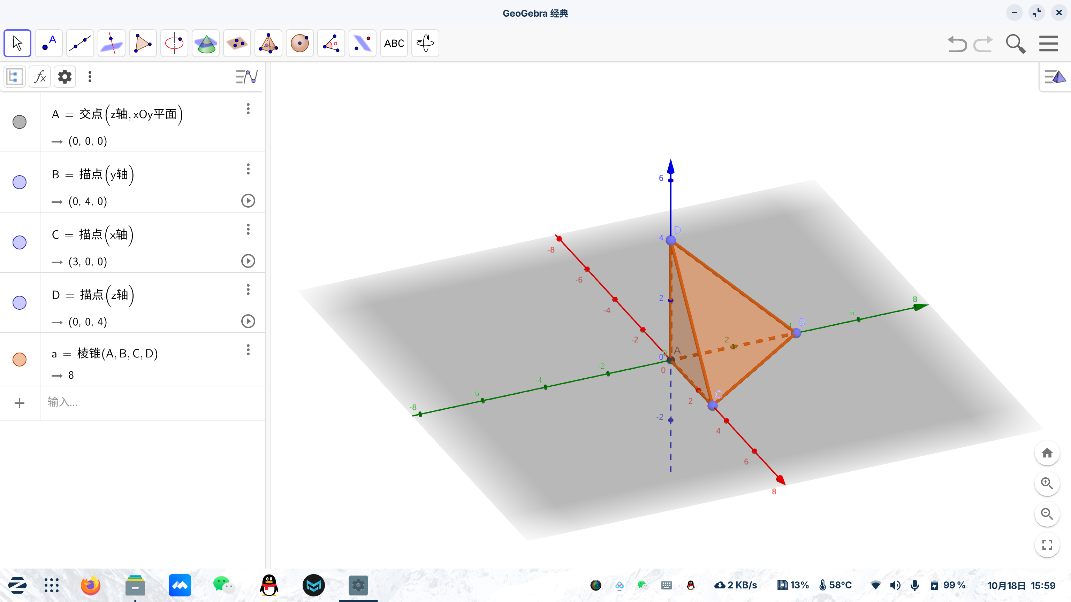
Task: Select the Point tool in toolbar
Action: click(x=49, y=43)
